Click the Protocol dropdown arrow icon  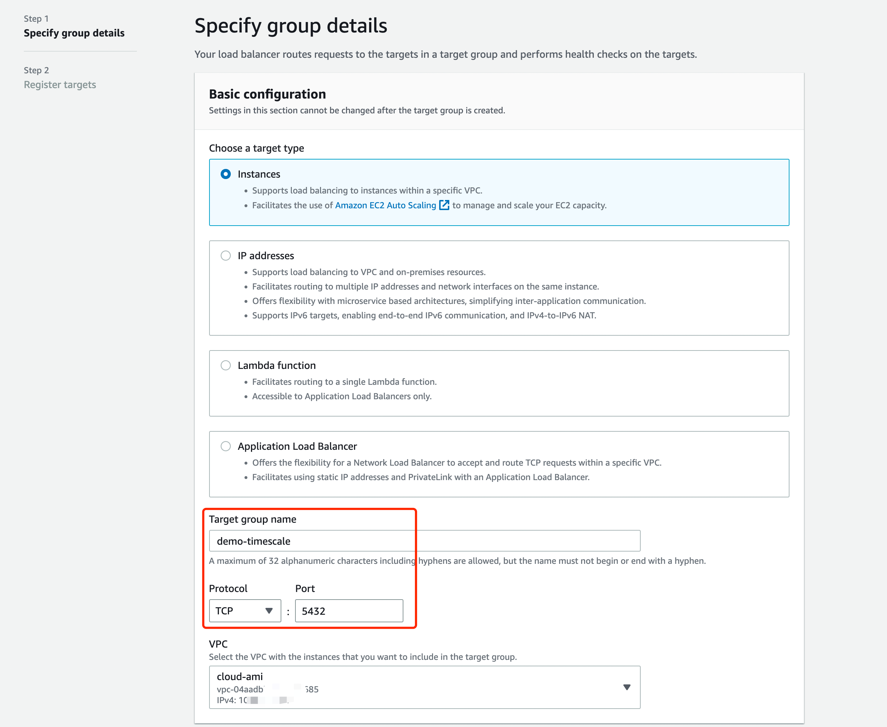coord(269,610)
